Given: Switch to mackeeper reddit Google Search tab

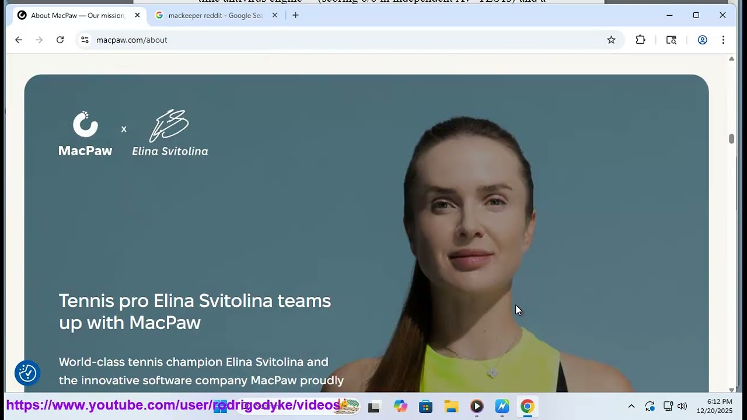Looking at the screenshot, I should [216, 15].
